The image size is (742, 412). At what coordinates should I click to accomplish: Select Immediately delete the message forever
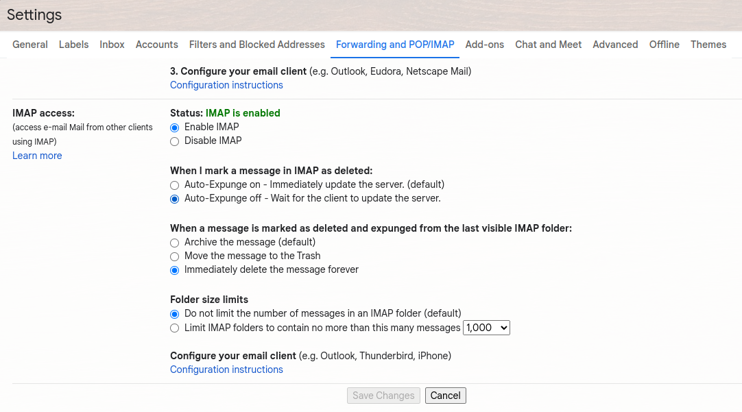pos(175,270)
